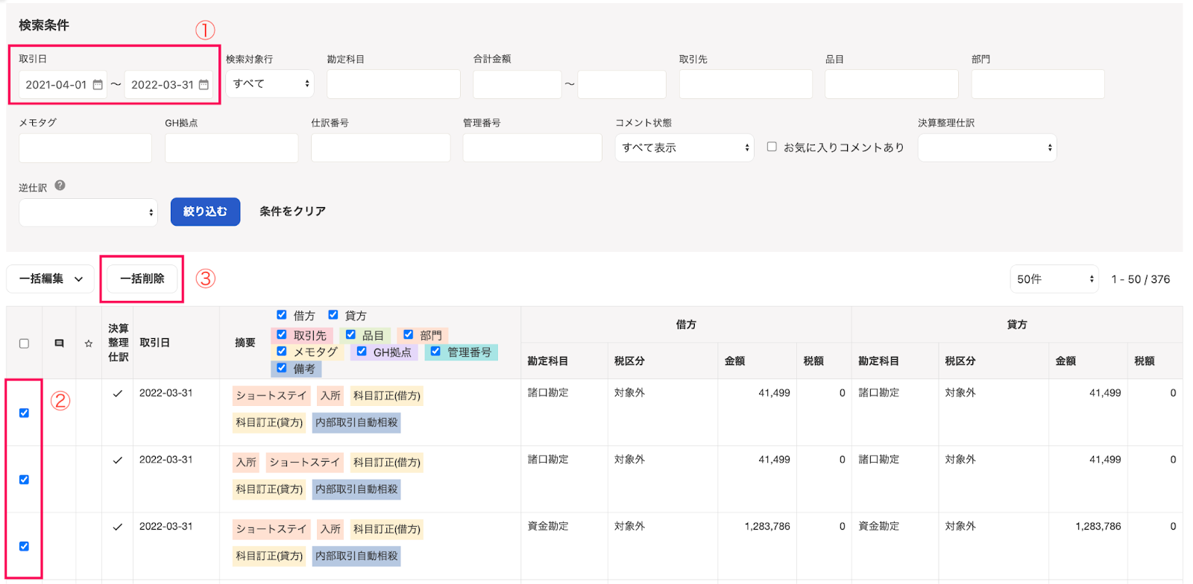The image size is (1193, 584).
Task: Click the 取引日 column header
Action: (154, 343)
